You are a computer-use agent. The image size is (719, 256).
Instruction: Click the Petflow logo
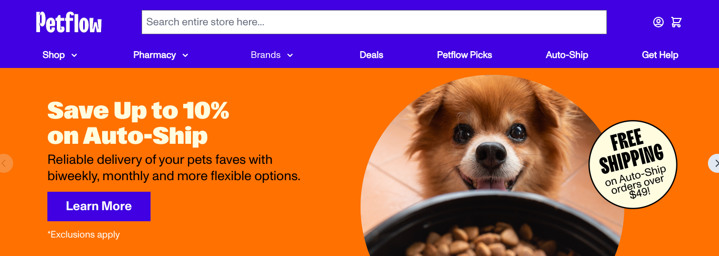click(x=69, y=22)
